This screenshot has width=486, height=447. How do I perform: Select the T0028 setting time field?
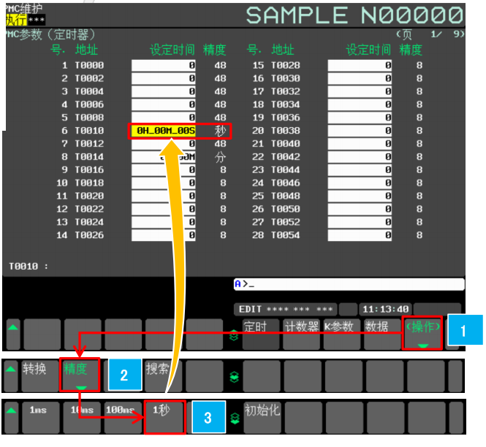click(x=360, y=65)
